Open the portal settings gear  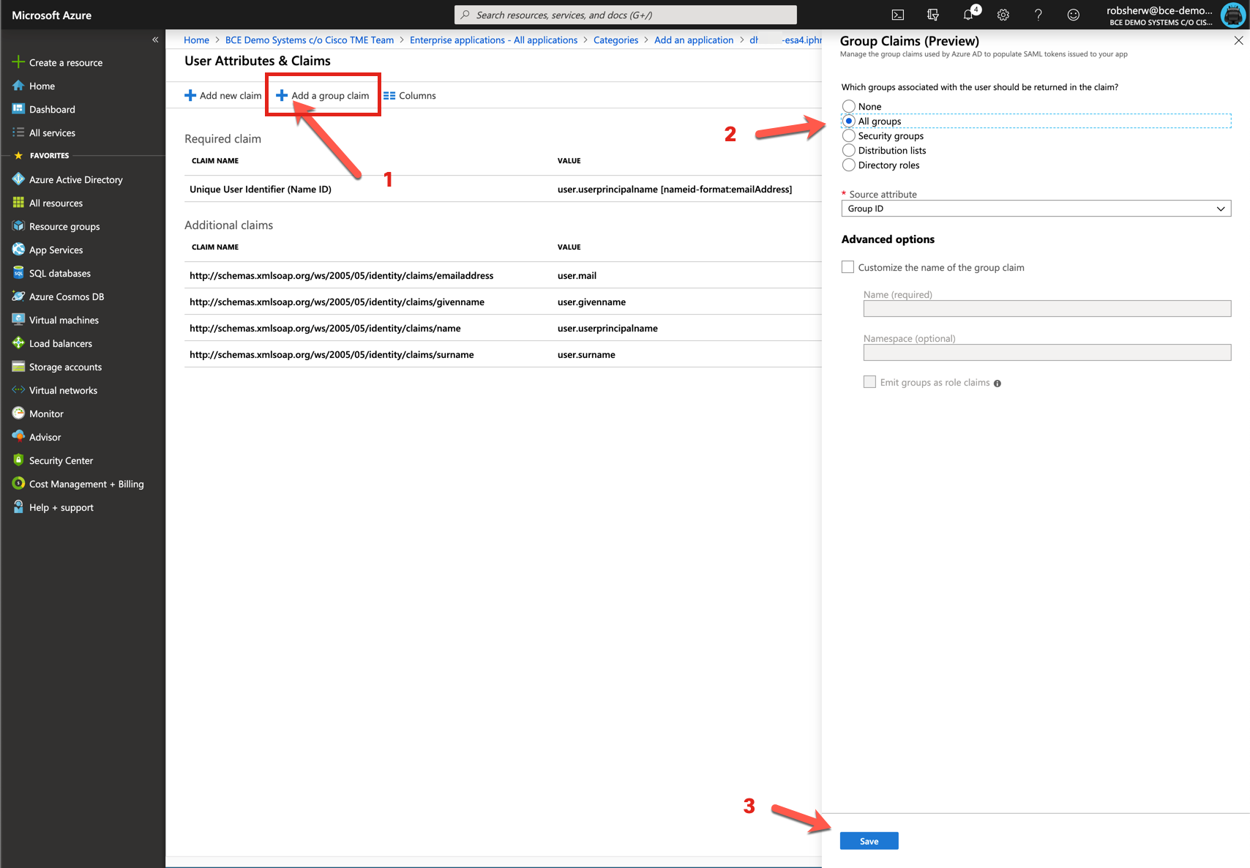pyautogui.click(x=1003, y=15)
